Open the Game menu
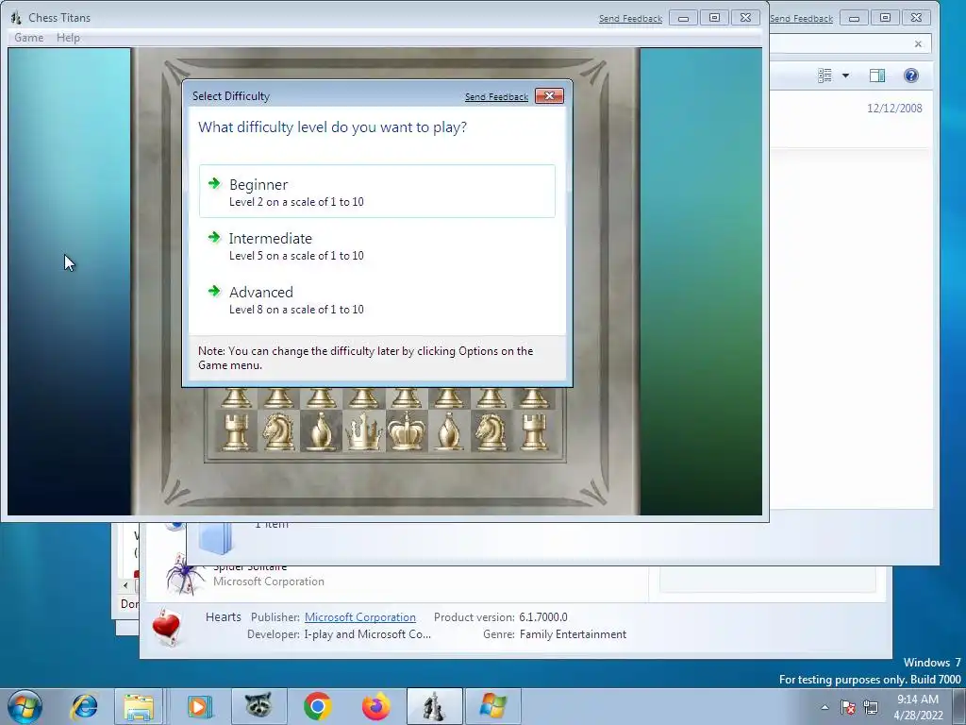This screenshot has width=966, height=725. click(x=29, y=38)
